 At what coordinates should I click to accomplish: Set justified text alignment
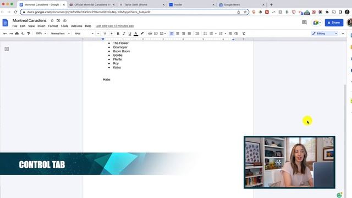[x=189, y=34]
